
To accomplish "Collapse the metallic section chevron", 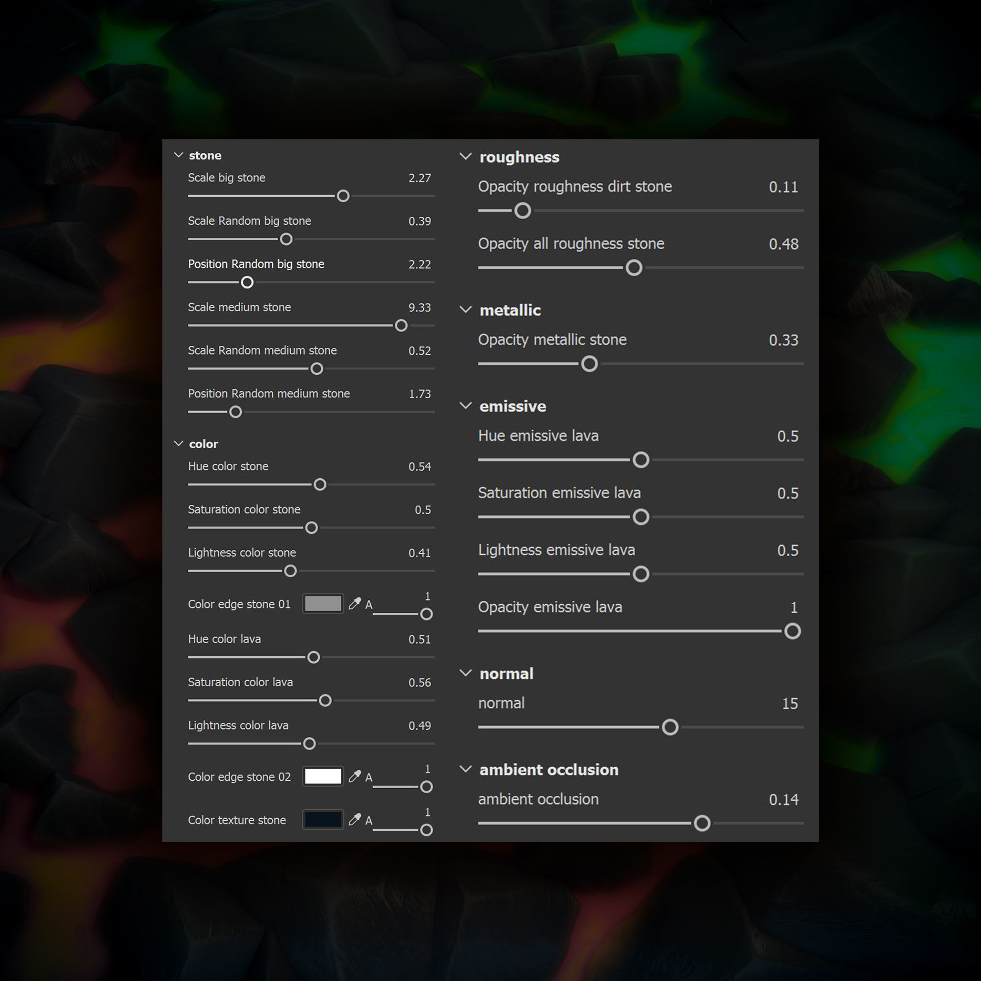I will [x=465, y=309].
